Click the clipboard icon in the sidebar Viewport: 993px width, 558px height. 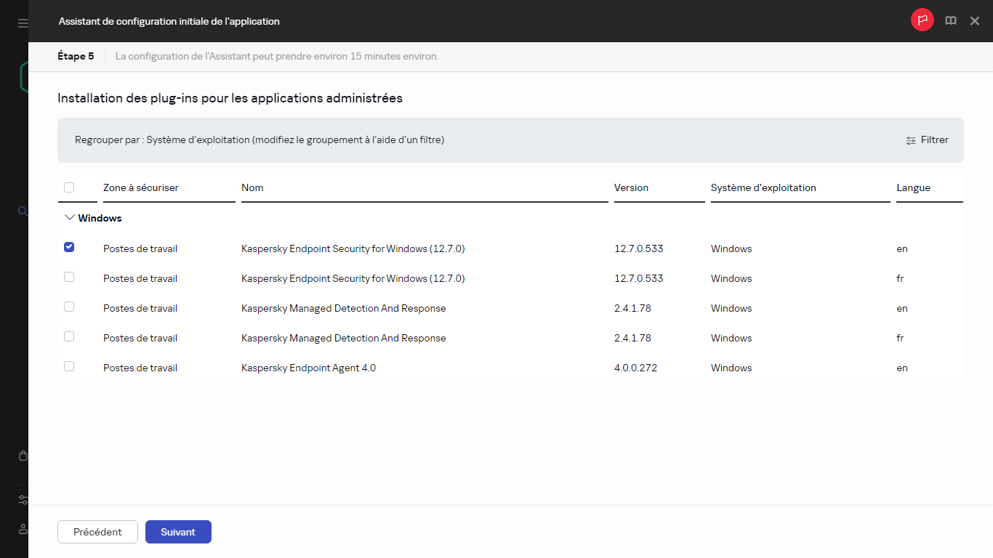(x=23, y=456)
